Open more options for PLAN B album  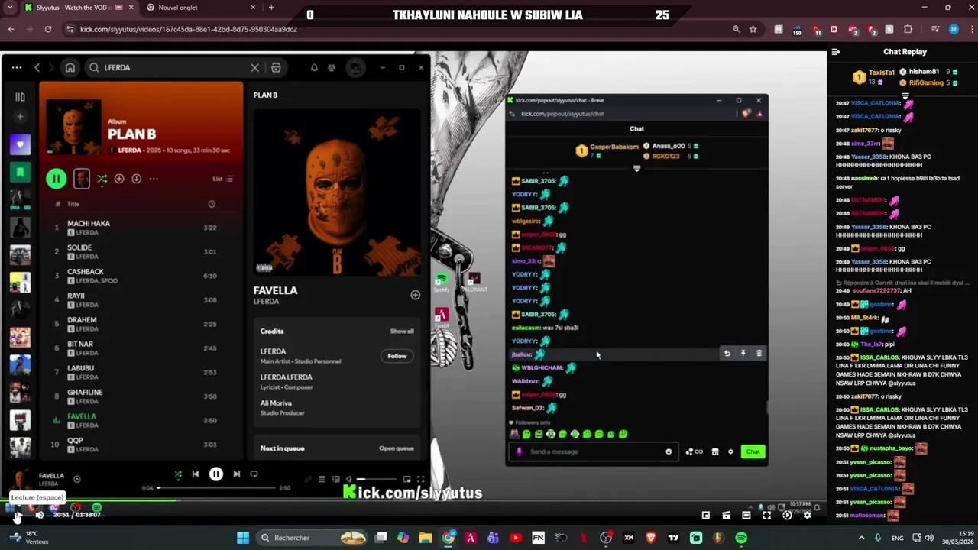point(154,179)
